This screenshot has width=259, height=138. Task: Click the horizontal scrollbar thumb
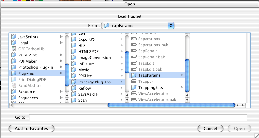[171, 105]
